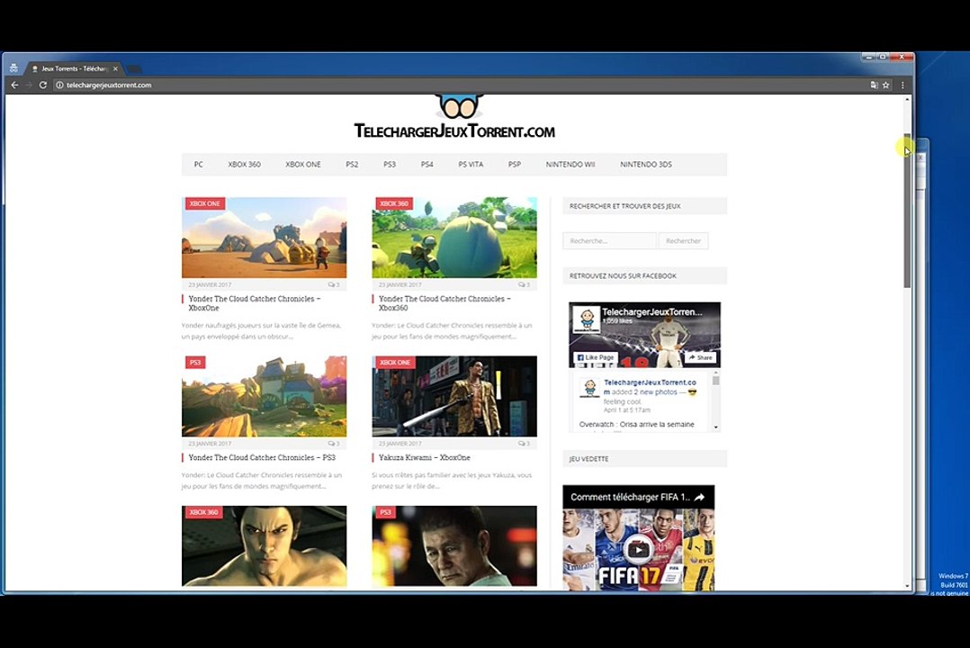Click the Yonder Cloud Catcher Chronicles – XboxOne title

255,303
